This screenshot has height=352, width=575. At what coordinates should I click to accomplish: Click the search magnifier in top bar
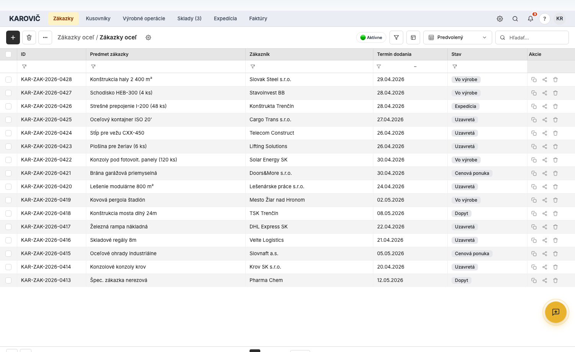(515, 19)
